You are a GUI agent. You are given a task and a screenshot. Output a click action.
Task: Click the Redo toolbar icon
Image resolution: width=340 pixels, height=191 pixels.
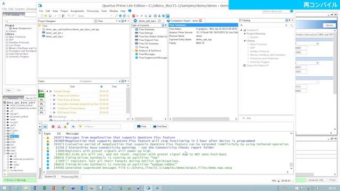(73, 16)
